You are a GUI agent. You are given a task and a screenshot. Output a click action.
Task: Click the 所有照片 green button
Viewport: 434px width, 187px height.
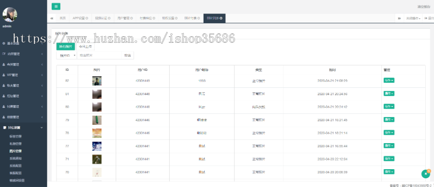66,47
